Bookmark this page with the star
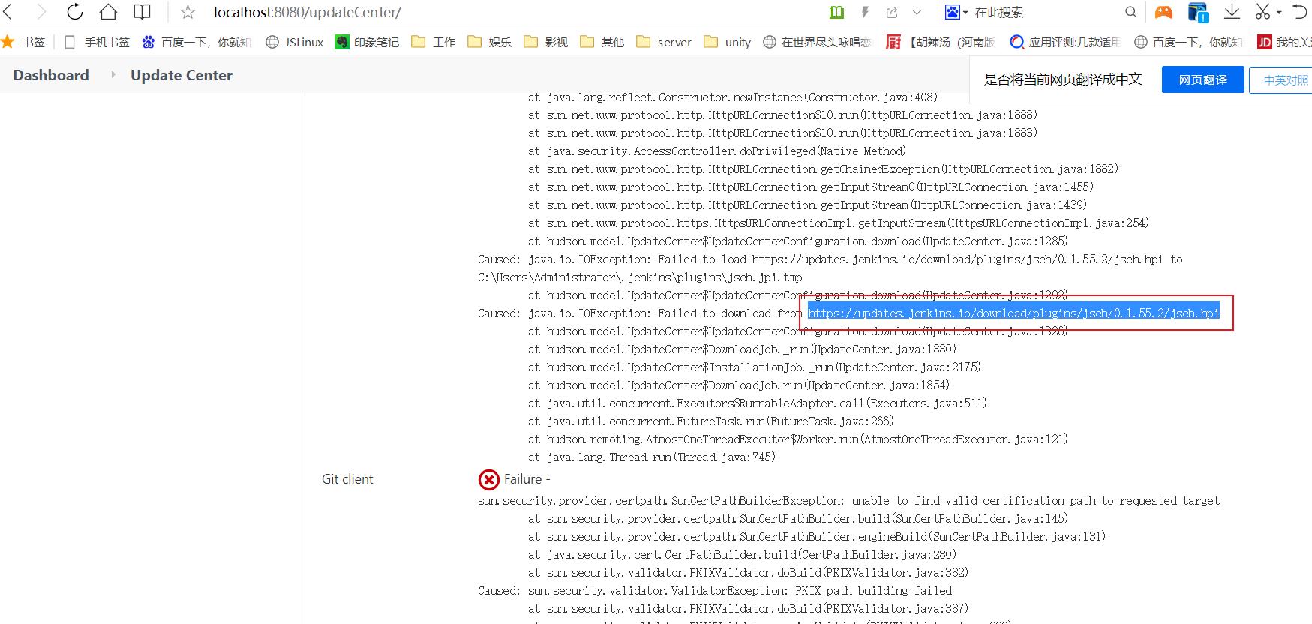This screenshot has height=624, width=1312. tap(188, 12)
